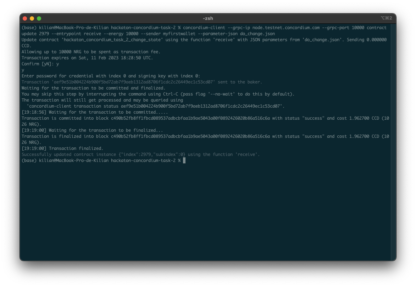The height and width of the screenshot is (287, 416).
Task: Close the terminal window with red button
Action: tap(25, 18)
